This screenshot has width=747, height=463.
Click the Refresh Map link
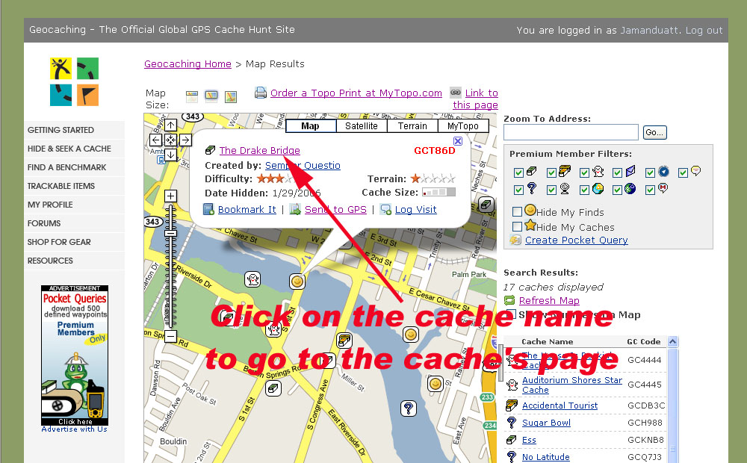549,300
